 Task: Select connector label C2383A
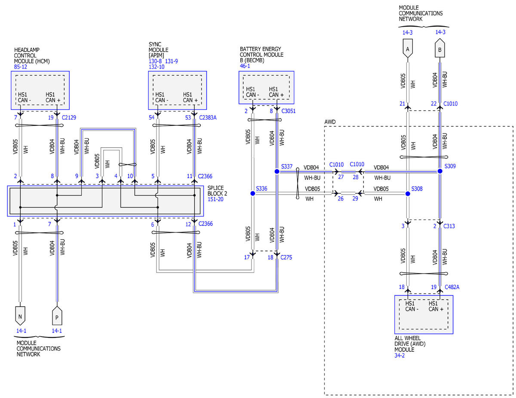point(209,117)
